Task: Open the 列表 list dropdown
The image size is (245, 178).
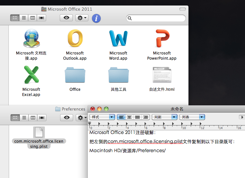Action: point(192,117)
